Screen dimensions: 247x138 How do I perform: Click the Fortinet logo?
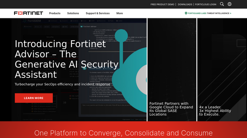29,13
